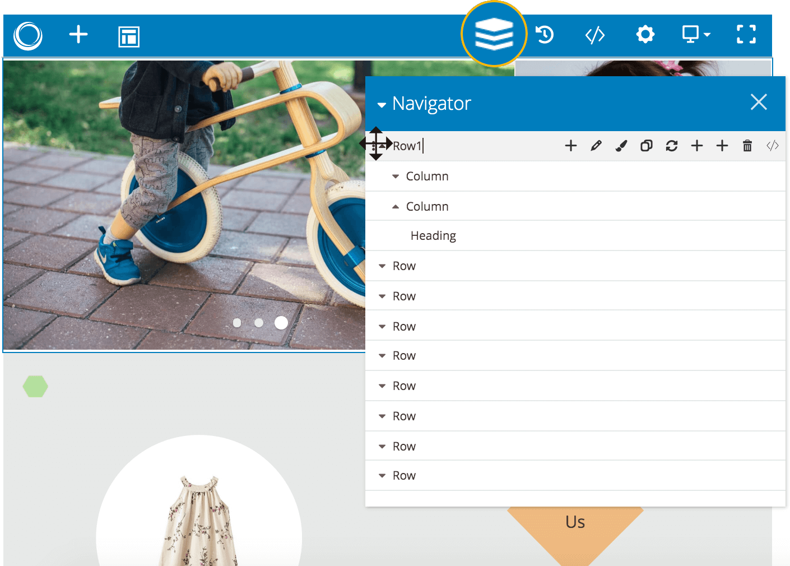Click the Navigator title text
The image size is (790, 566).
431,104
